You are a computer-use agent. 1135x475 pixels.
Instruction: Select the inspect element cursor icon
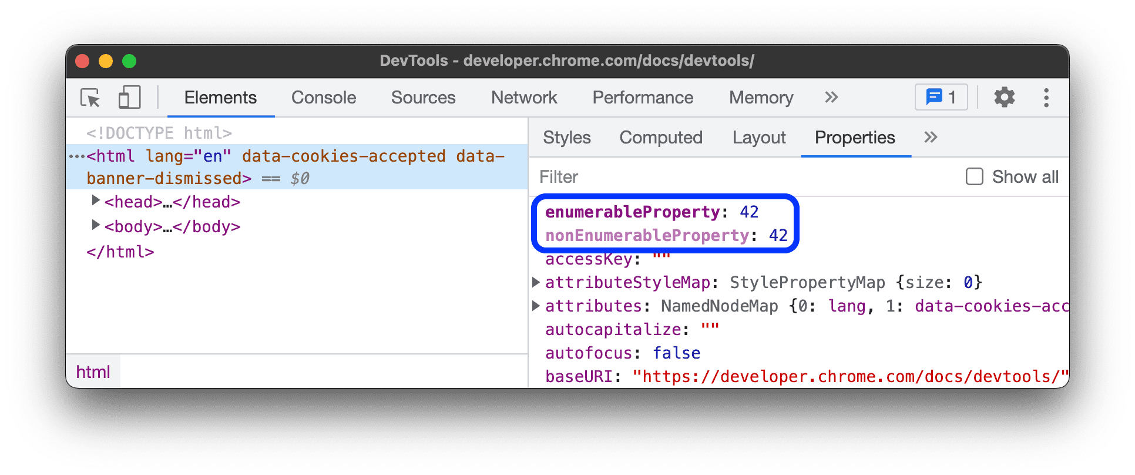(x=89, y=98)
